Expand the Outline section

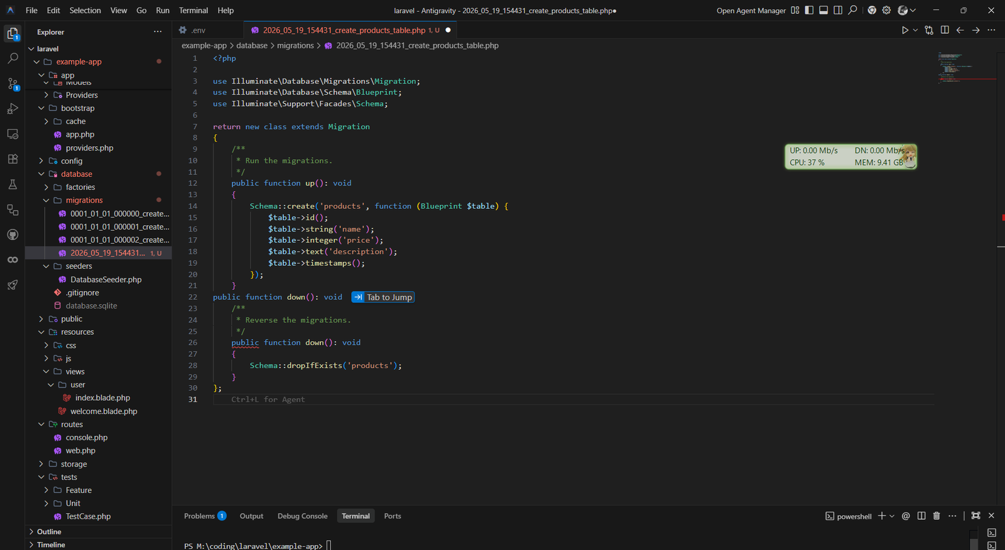(98, 532)
